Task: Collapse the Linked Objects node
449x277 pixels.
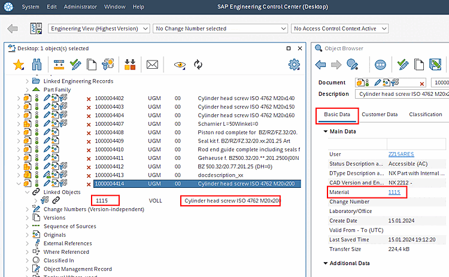Action: [x=27, y=192]
